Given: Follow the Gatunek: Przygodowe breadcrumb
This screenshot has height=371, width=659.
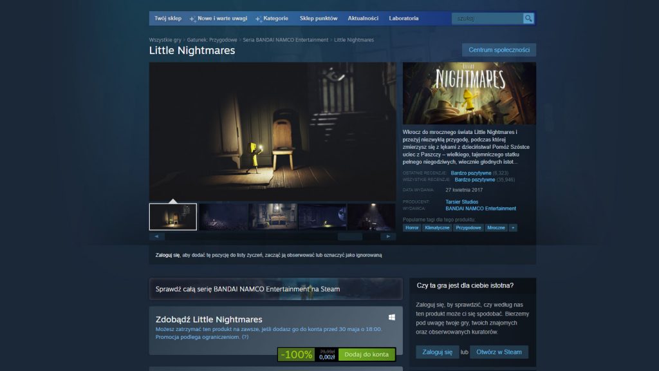Looking at the screenshot, I should tap(212, 40).
